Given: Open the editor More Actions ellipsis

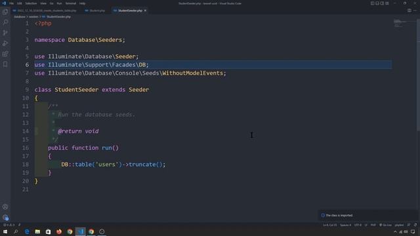Looking at the screenshot, I should coord(415,10).
